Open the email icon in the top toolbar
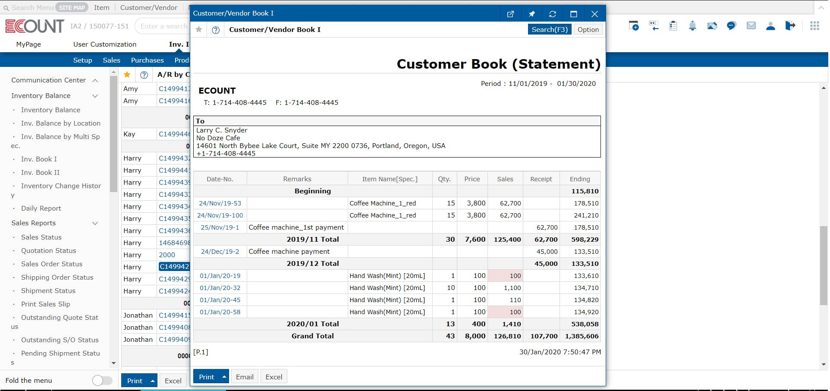Viewport: 830px width, 391px height. [x=751, y=26]
